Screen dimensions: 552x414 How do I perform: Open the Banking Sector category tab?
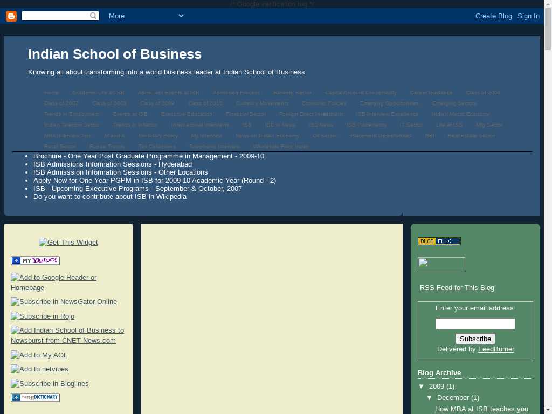292,93
